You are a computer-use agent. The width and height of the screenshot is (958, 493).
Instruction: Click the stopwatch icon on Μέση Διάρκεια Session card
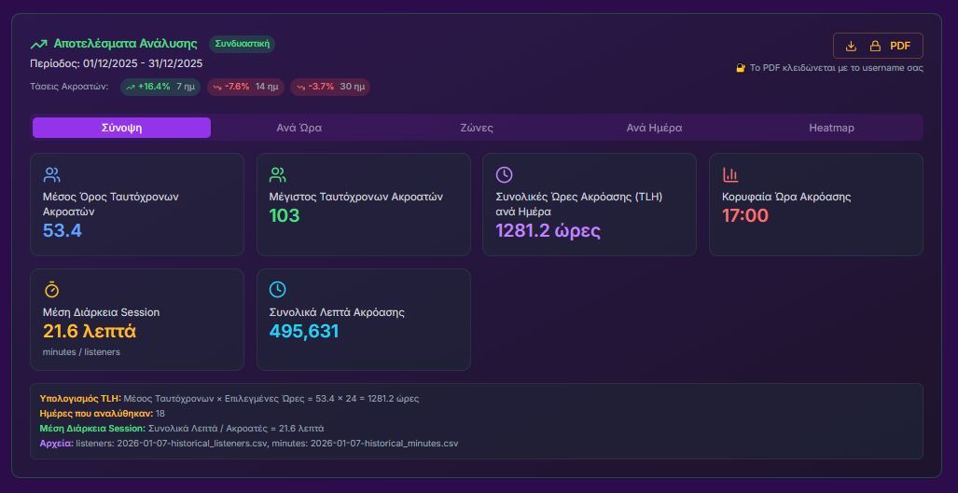pyautogui.click(x=51, y=290)
